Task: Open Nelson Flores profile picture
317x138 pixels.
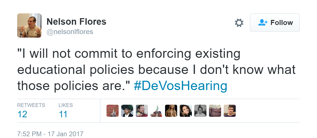Action: pos(29,25)
